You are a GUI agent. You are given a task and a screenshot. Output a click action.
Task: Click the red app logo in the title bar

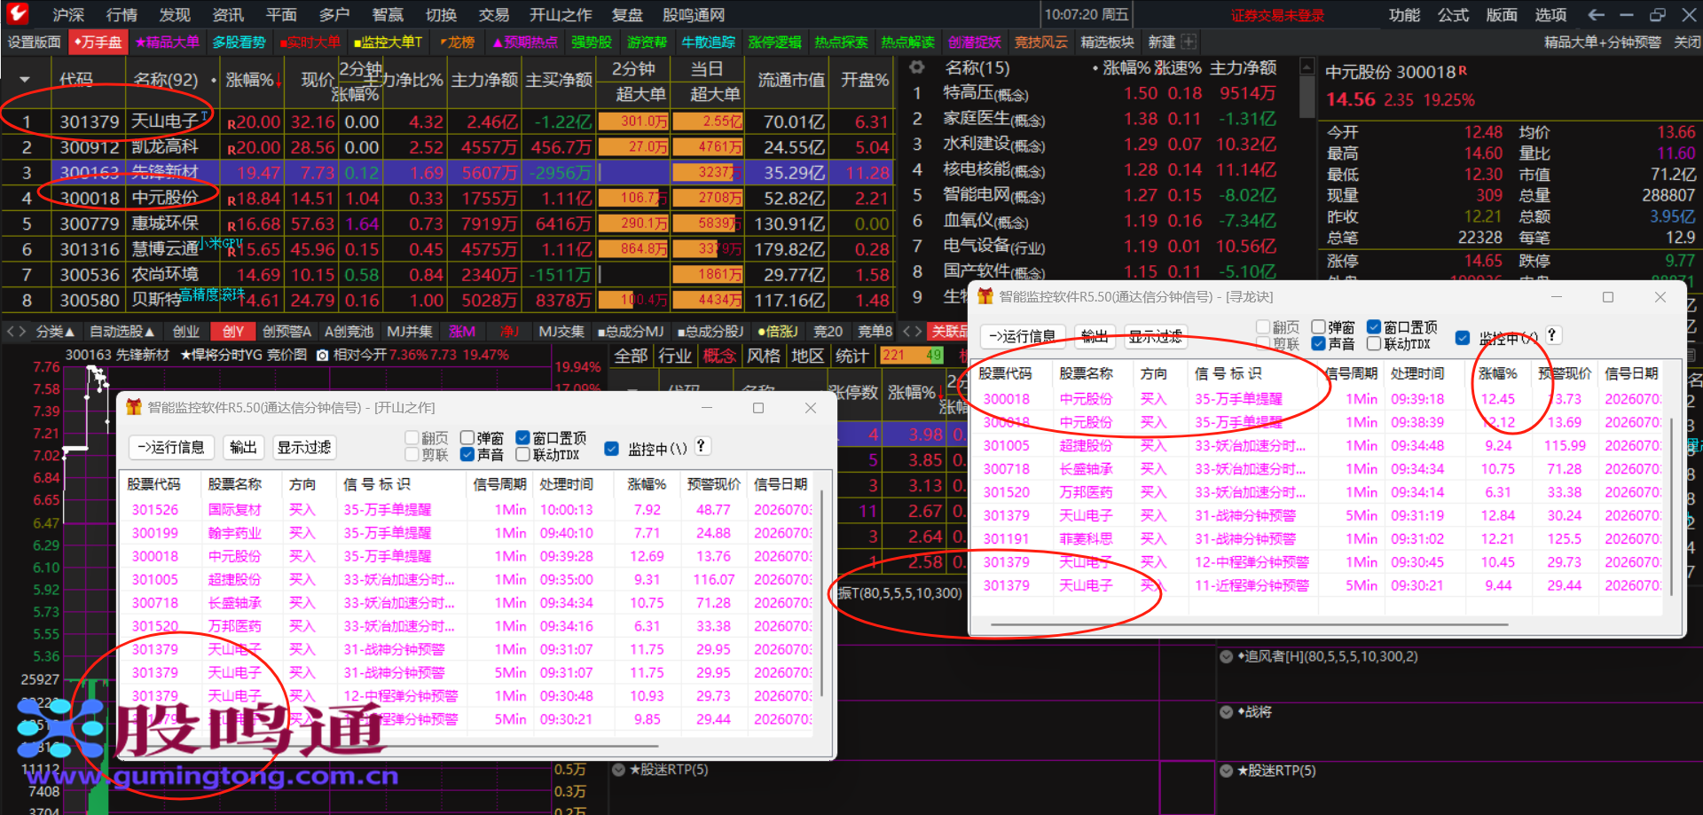pos(18,13)
